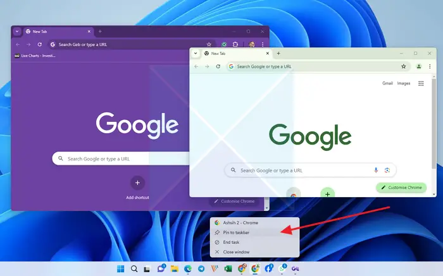
Task: Open File Explorer from the taskbar
Action: click(174, 269)
